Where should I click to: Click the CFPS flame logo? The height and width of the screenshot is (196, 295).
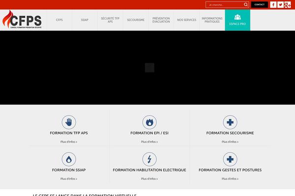pyautogui.click(x=22, y=20)
